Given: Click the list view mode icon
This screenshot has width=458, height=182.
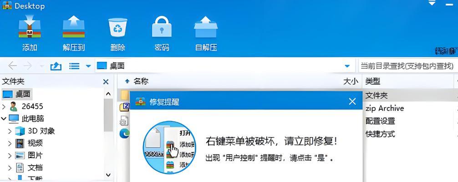Looking at the screenshot, I should (74, 66).
